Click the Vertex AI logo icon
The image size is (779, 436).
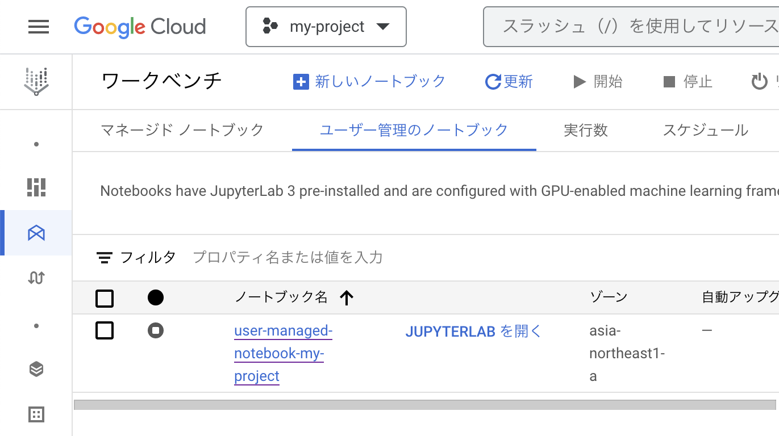[36, 82]
